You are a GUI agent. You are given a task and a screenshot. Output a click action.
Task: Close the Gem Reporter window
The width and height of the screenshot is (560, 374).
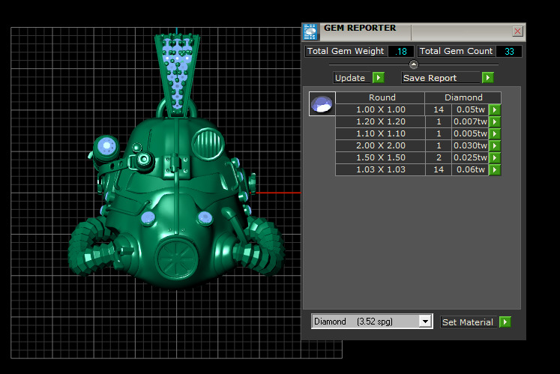517,31
